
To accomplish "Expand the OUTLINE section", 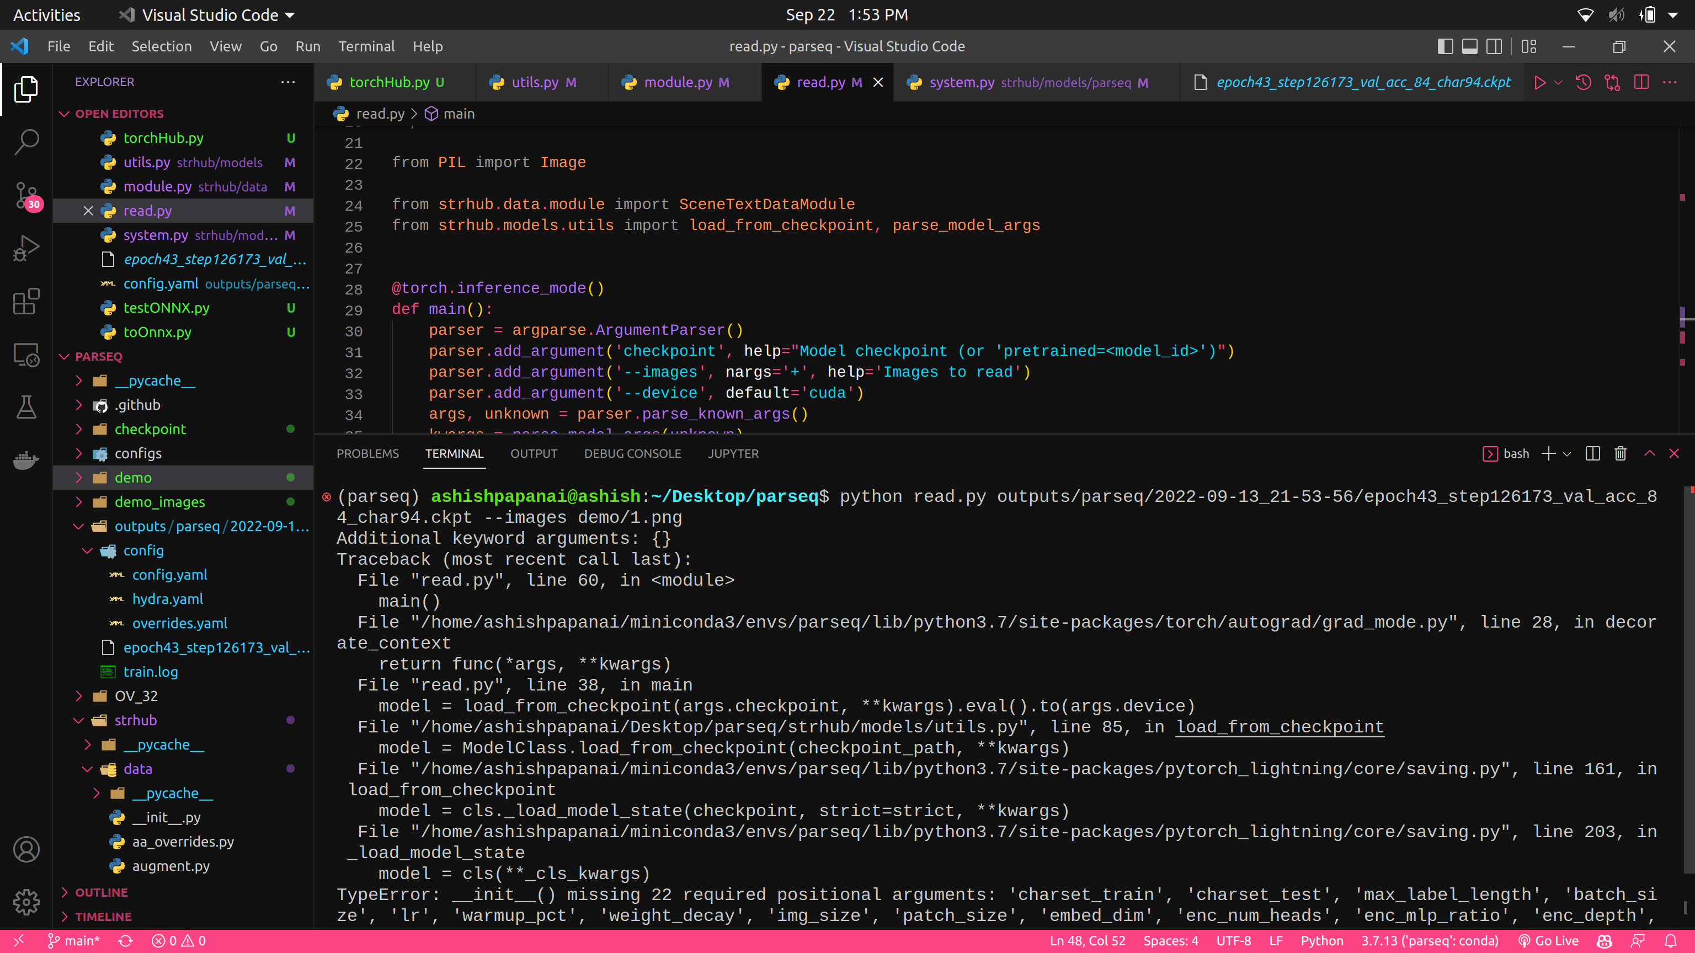I will point(102,892).
